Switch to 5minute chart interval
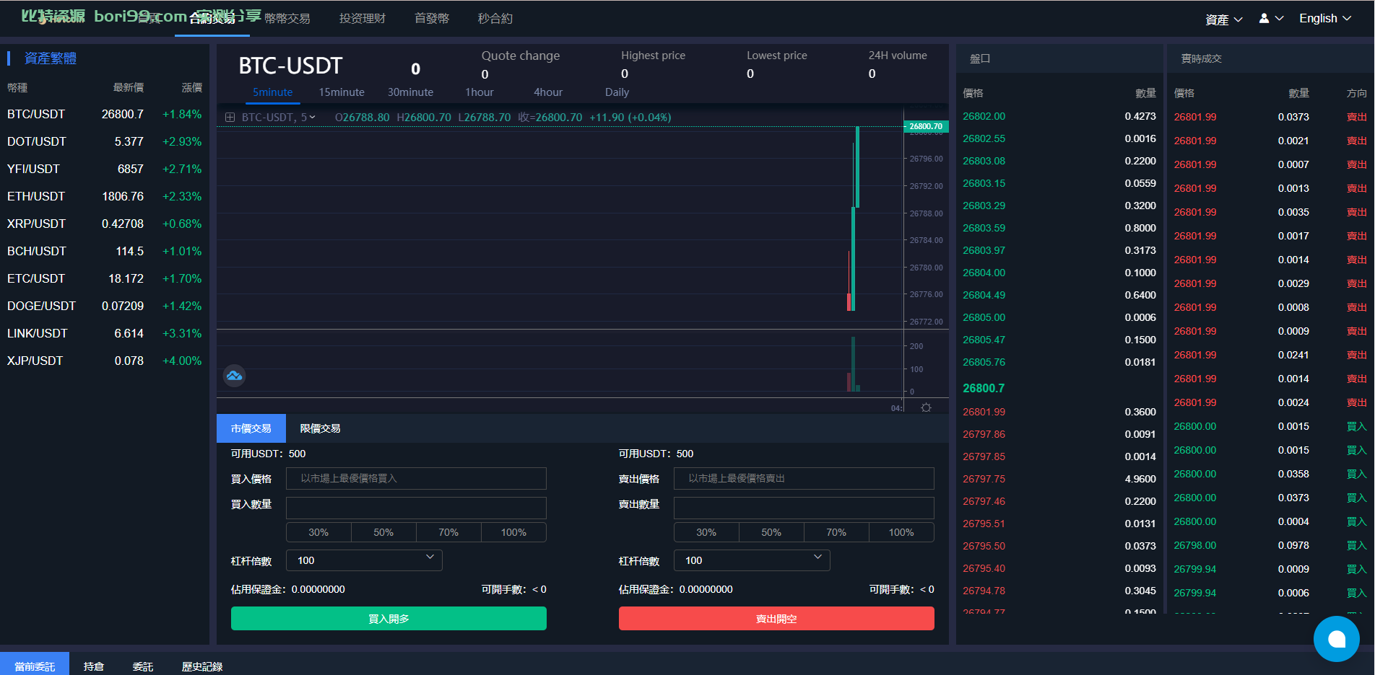This screenshot has height=675, width=1375. tap(272, 92)
